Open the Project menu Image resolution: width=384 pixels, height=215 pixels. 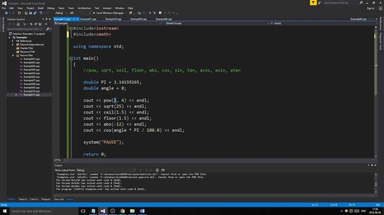30,8
